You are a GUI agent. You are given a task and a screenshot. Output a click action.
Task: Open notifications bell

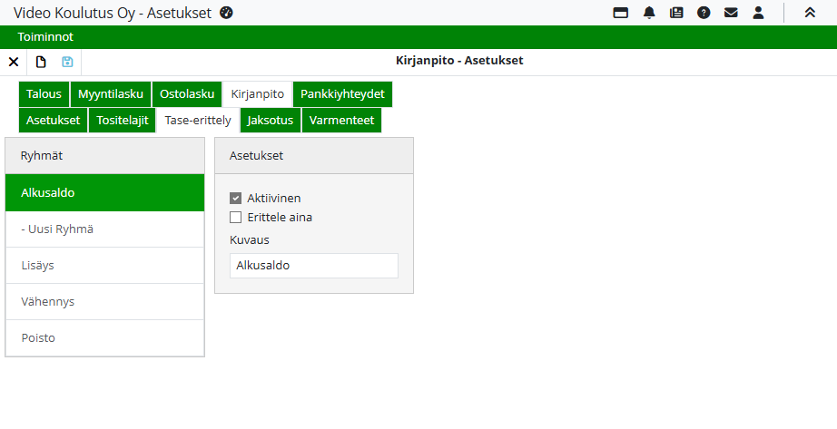point(648,13)
